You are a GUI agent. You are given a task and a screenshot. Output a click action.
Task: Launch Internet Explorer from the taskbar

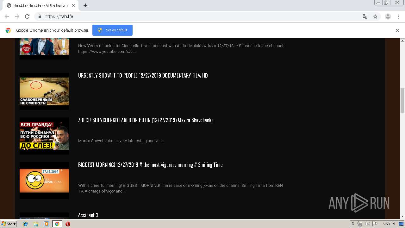click(x=25, y=224)
